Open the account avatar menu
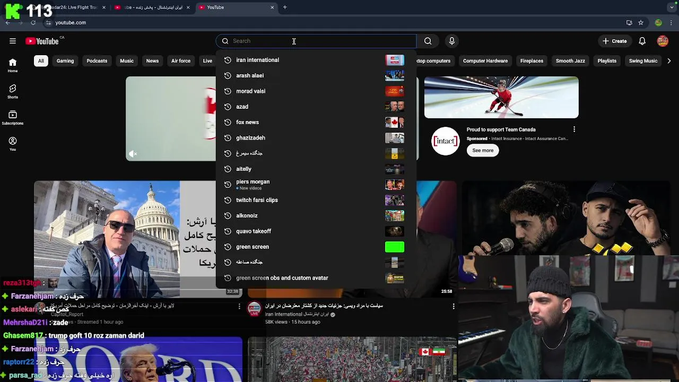This screenshot has height=382, width=679. (663, 41)
